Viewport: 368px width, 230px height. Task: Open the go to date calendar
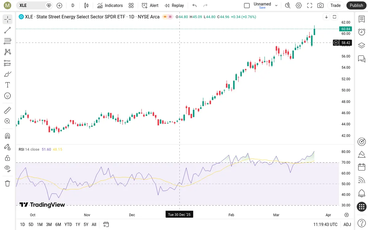[x=106, y=224]
